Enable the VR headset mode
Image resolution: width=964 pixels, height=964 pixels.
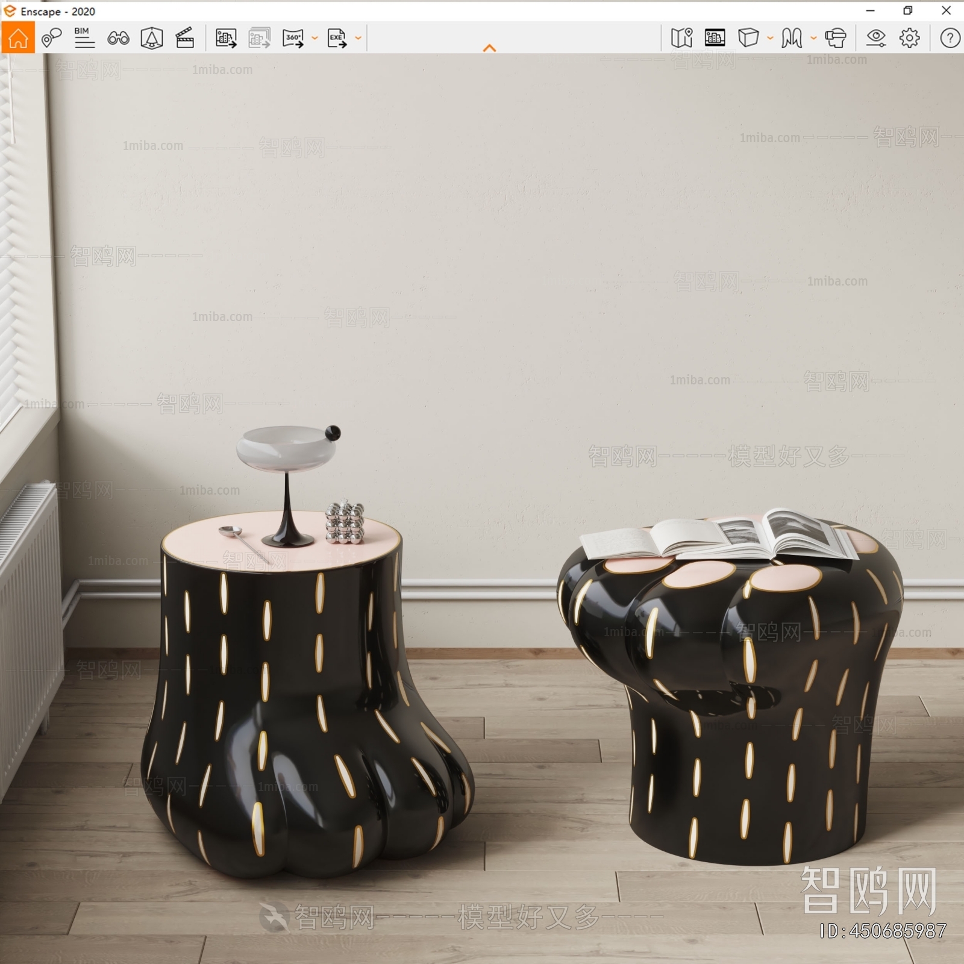(x=836, y=38)
